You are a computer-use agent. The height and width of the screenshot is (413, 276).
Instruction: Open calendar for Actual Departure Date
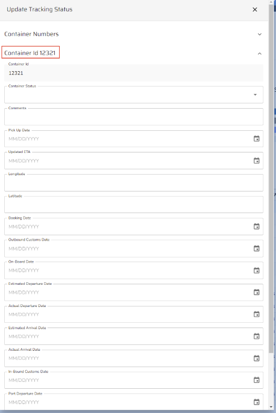pyautogui.click(x=256, y=314)
